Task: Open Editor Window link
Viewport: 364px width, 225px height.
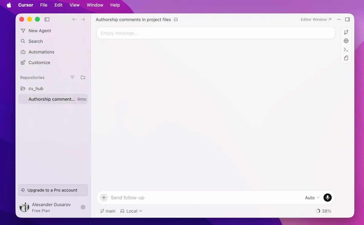Action: point(316,20)
